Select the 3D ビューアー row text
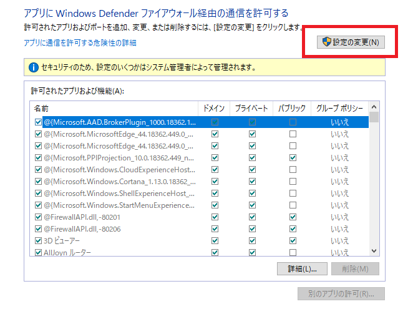The width and height of the screenshot is (413, 314). [62, 241]
